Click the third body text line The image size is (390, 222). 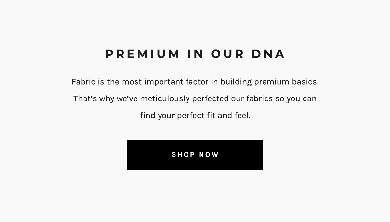coord(195,115)
